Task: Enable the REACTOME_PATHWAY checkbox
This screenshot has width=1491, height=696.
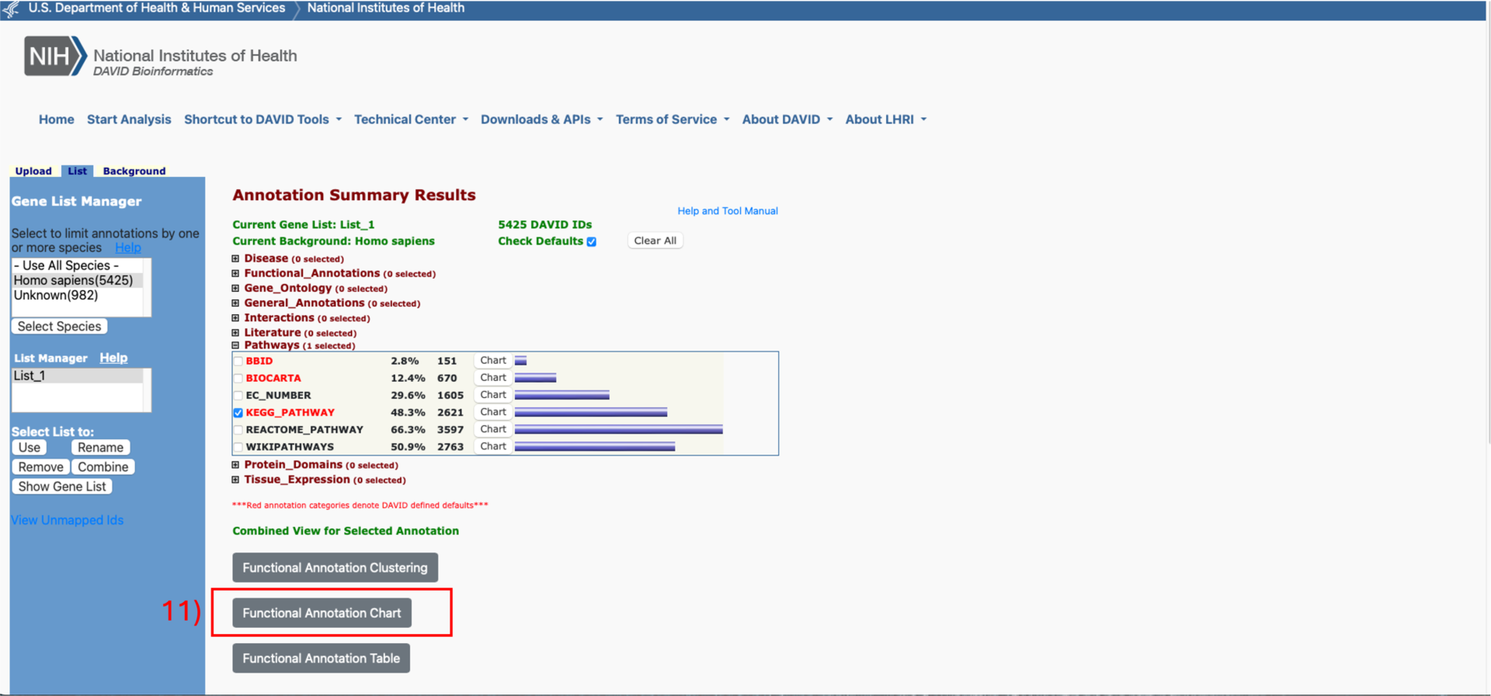Action: tap(238, 430)
